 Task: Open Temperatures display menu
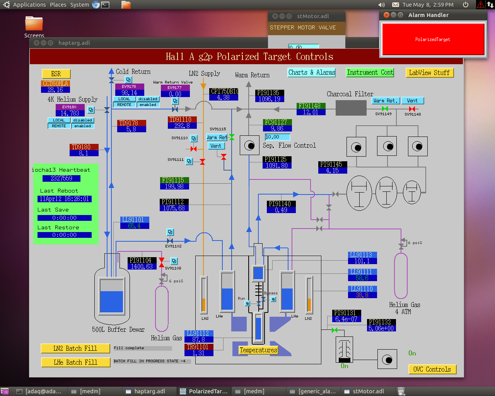258,350
